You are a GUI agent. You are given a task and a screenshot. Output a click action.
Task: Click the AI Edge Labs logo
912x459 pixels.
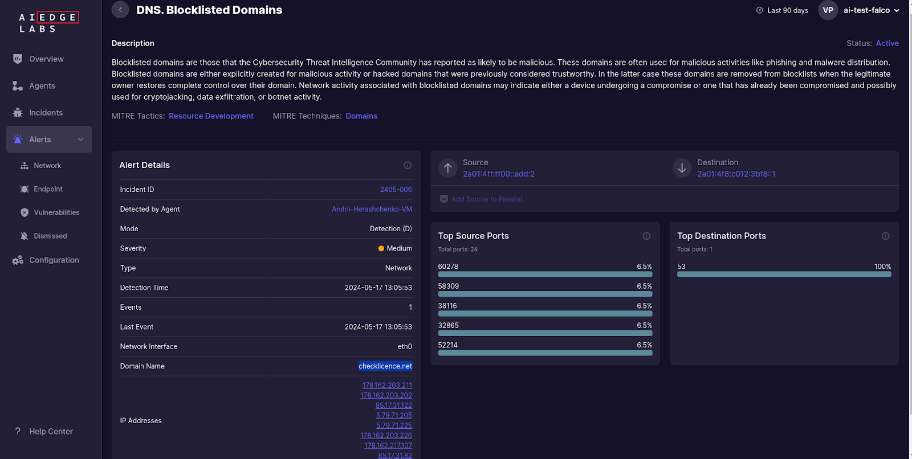[x=48, y=23]
